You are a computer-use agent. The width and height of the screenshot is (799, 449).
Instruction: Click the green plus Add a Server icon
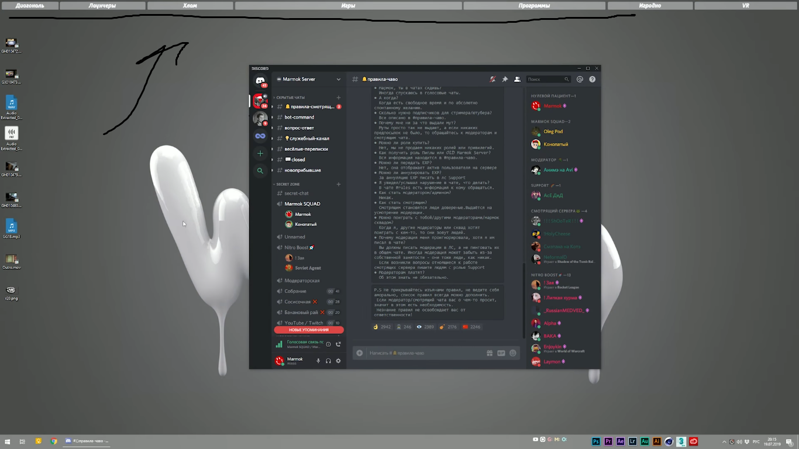click(x=260, y=153)
